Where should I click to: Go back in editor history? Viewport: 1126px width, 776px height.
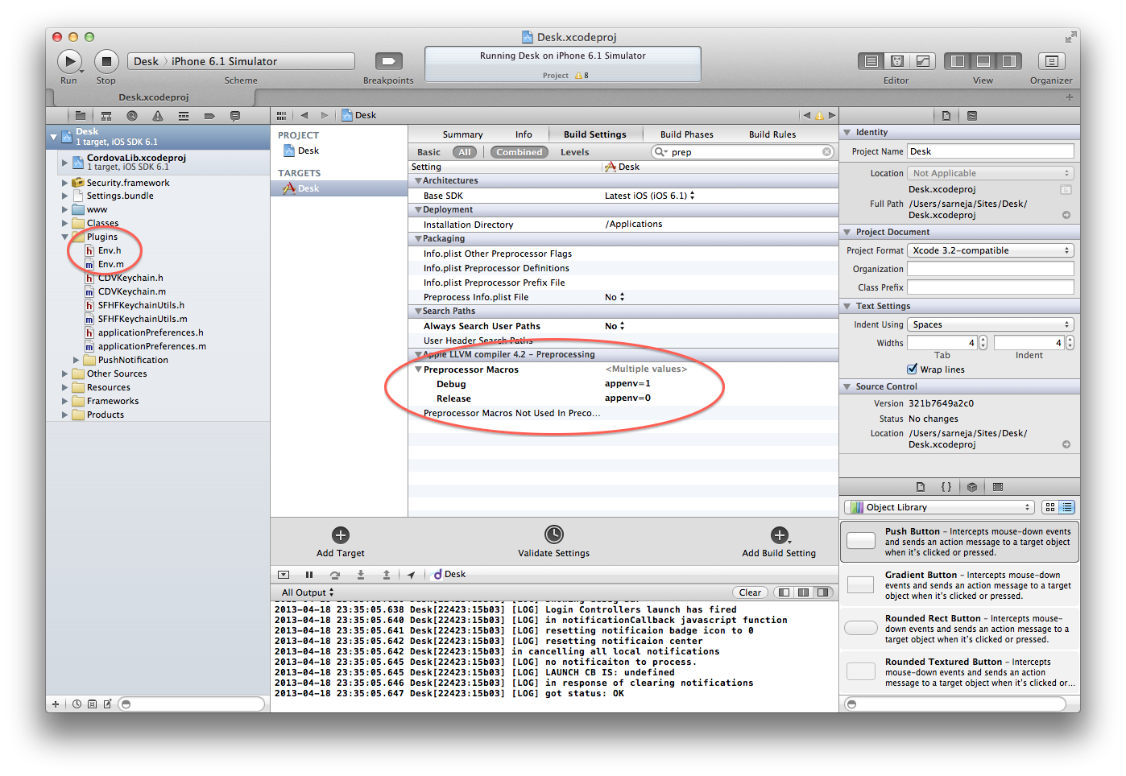pyautogui.click(x=304, y=115)
